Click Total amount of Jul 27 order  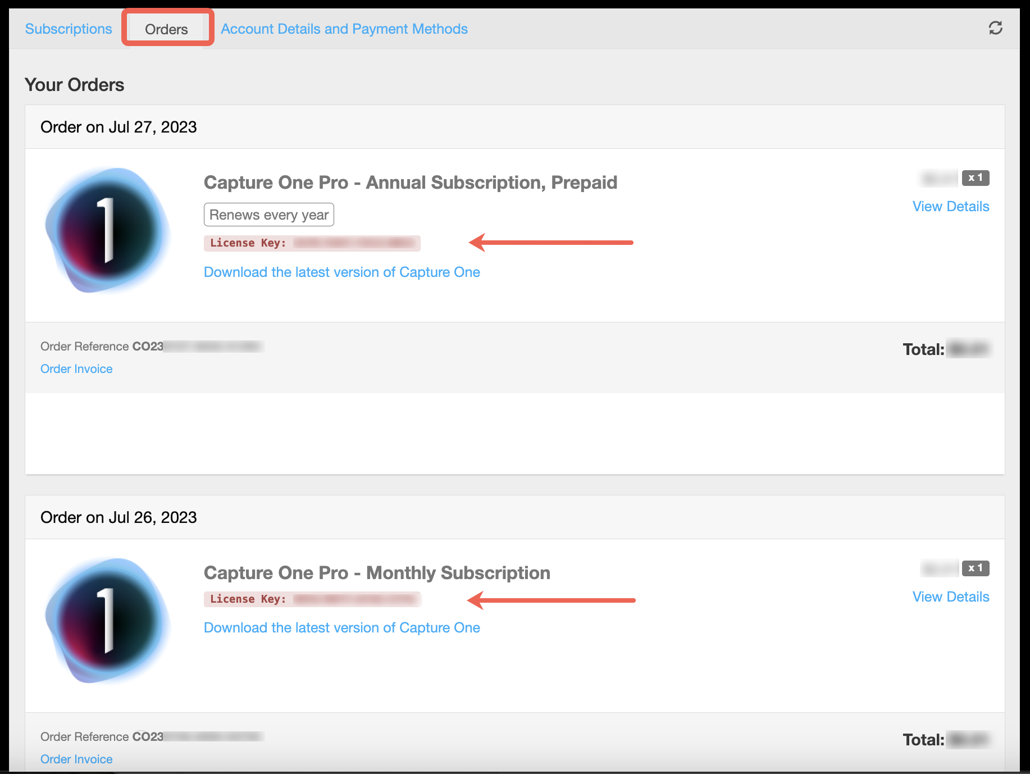pyautogui.click(x=946, y=349)
